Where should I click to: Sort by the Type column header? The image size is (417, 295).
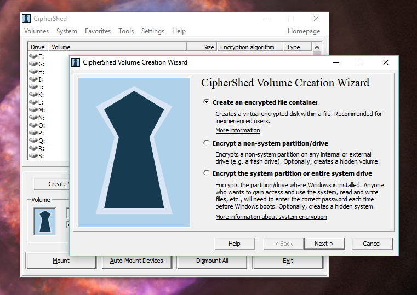pyautogui.click(x=297, y=47)
